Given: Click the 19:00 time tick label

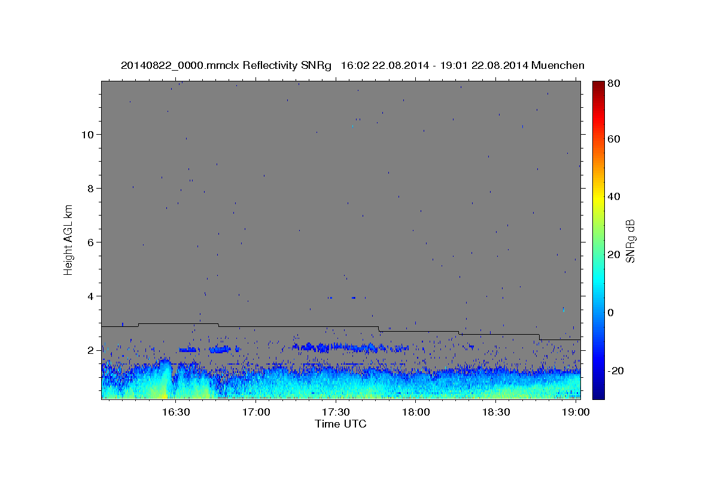Looking at the screenshot, I should (x=575, y=413).
